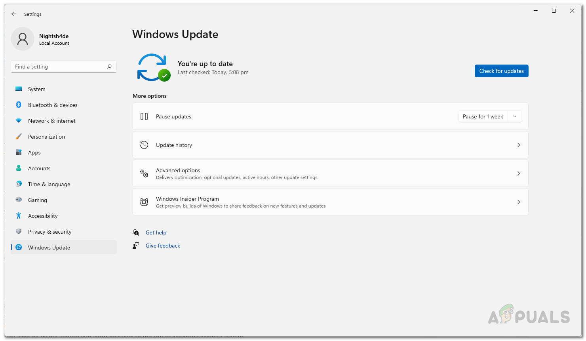Click the Local Account text under username
This screenshot has width=586, height=341.
coord(54,43)
